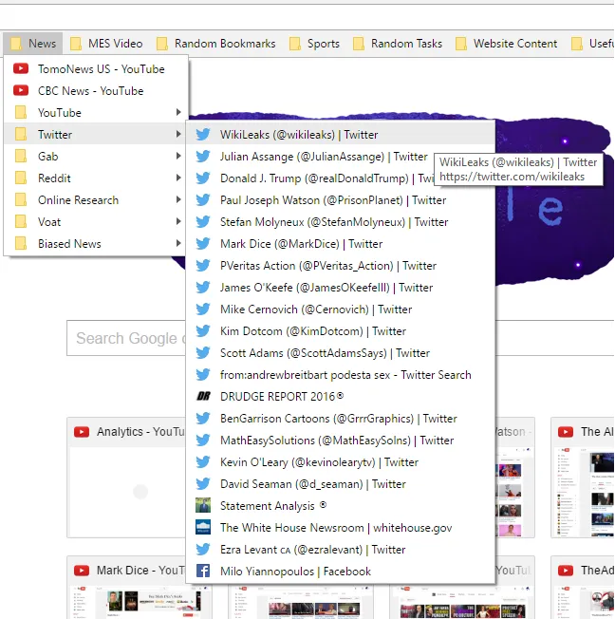Screen dimensions: 615x619
Task: Click the Drudge Report DR favicon
Action: coord(203,396)
